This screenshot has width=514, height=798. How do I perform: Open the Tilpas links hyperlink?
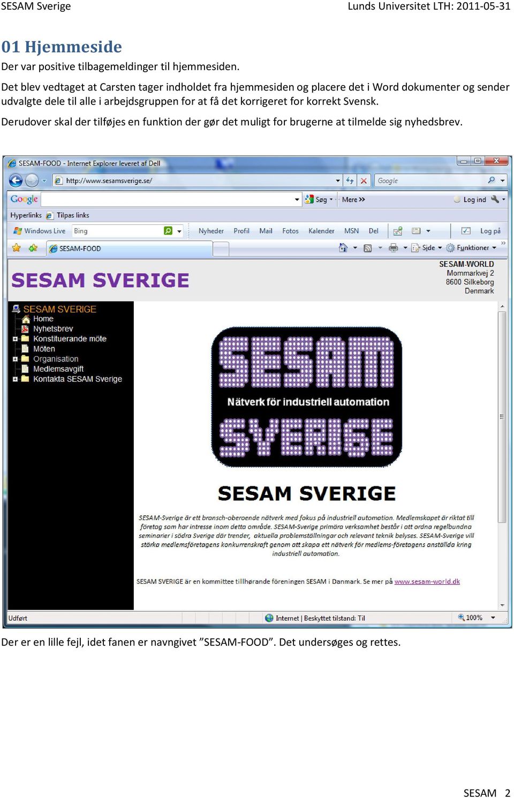coord(73,215)
